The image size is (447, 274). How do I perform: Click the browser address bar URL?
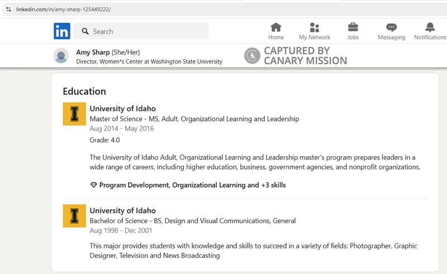(63, 9)
